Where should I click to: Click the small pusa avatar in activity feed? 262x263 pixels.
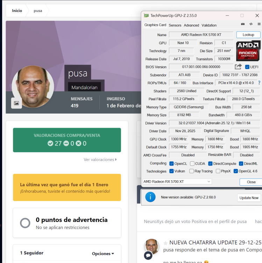tap(152, 247)
